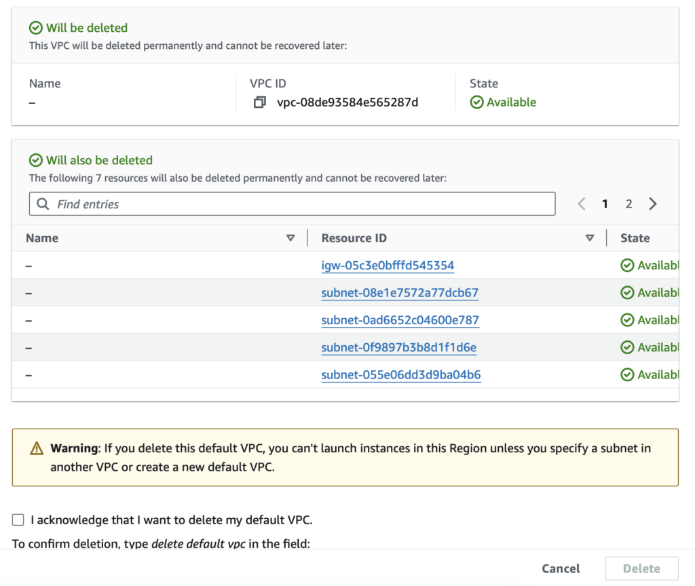Sort by the Resource ID column arrow
This screenshot has width=695, height=586.
click(590, 238)
